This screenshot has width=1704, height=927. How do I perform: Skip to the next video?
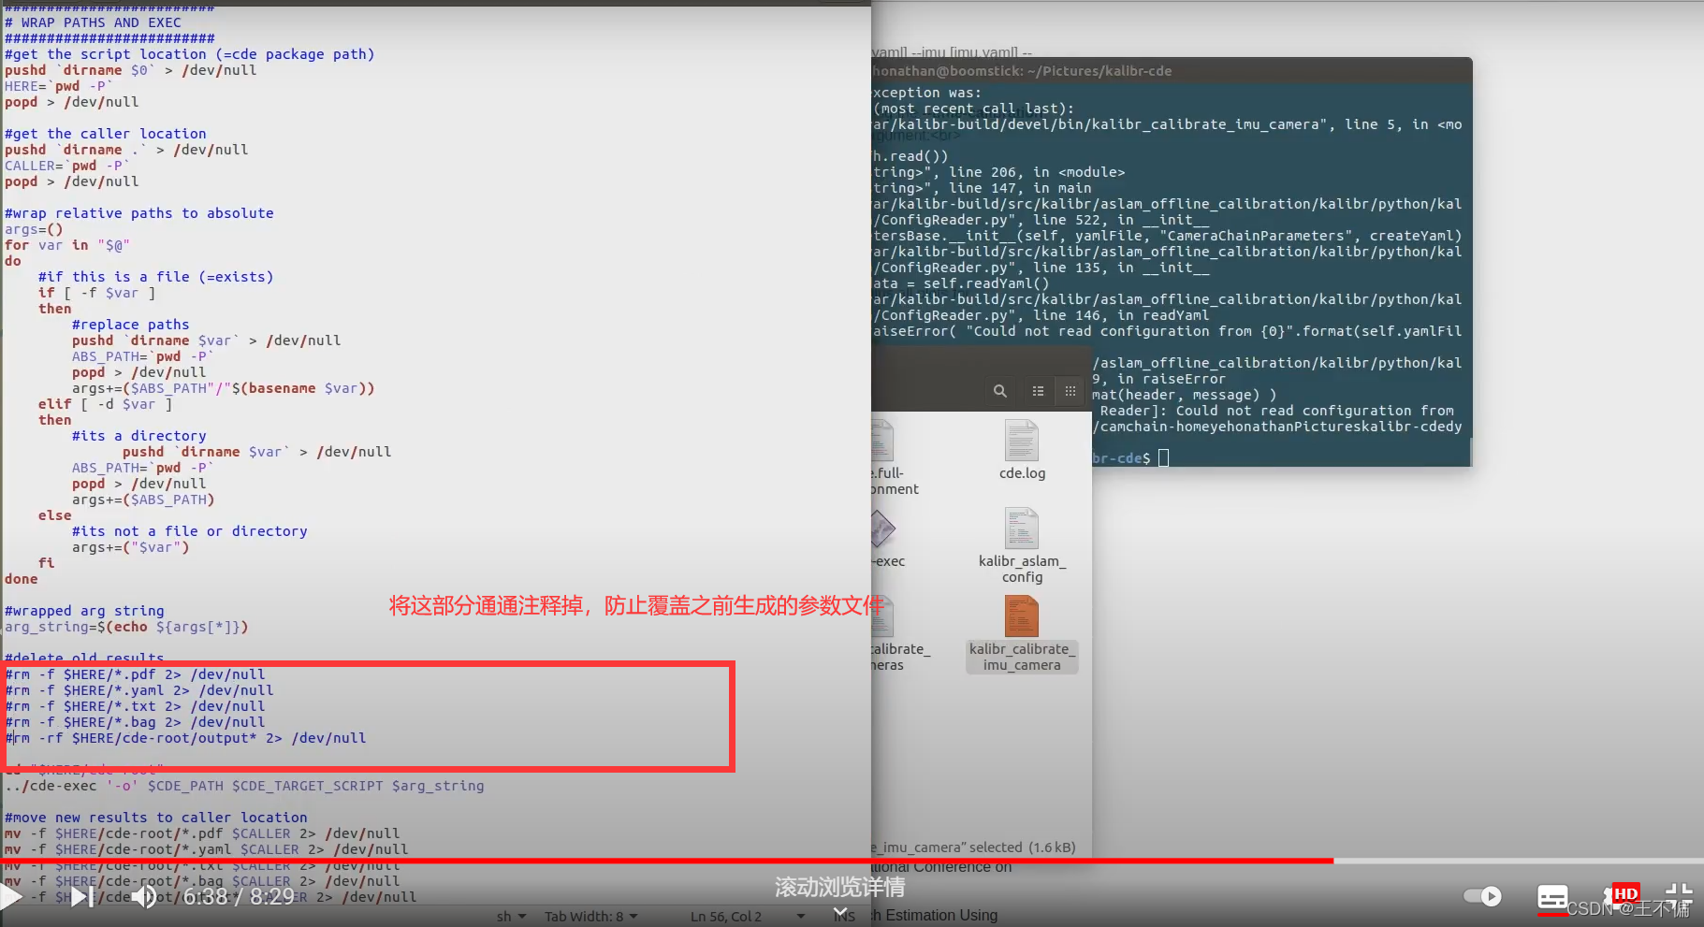pyautogui.click(x=82, y=897)
